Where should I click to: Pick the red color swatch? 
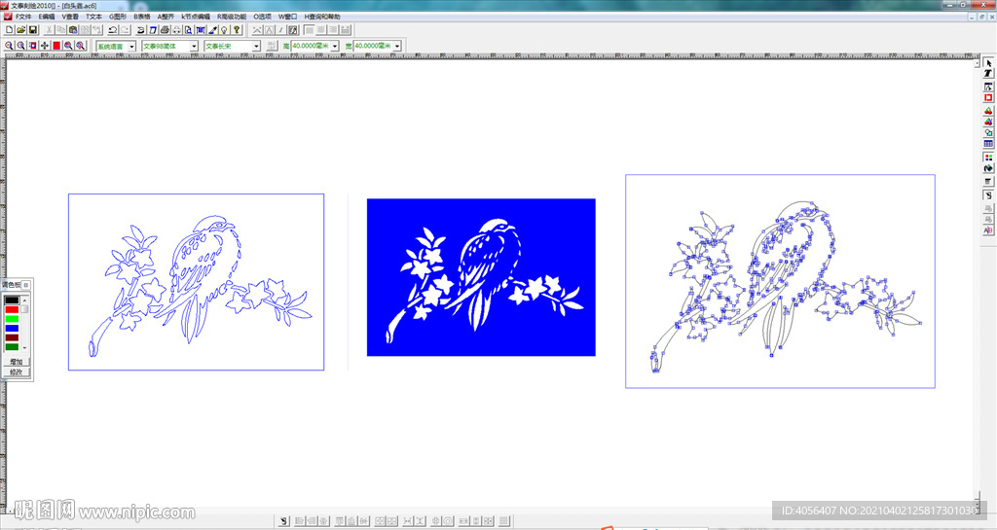coord(12,310)
